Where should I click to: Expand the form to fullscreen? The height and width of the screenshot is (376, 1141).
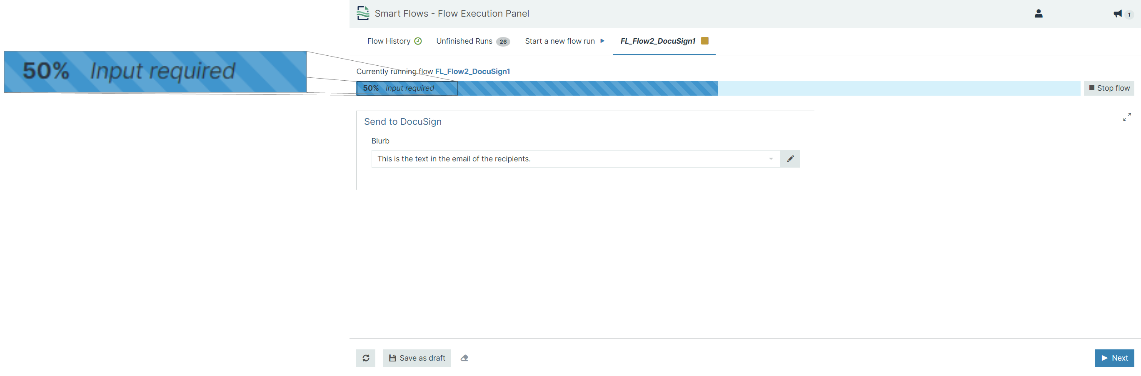1127,117
